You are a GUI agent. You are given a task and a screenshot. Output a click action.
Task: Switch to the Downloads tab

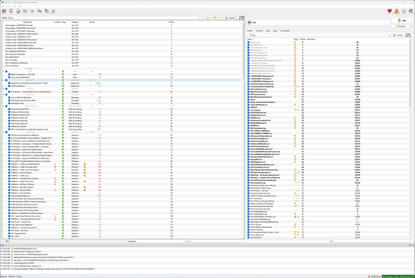pyautogui.click(x=285, y=30)
